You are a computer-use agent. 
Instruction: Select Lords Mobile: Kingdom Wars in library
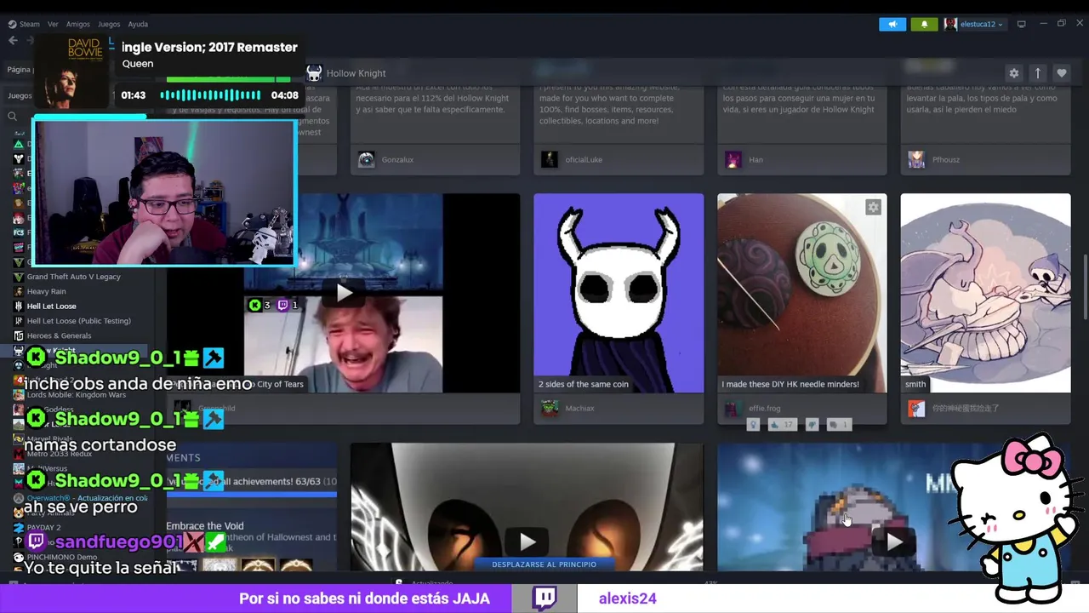pos(76,394)
